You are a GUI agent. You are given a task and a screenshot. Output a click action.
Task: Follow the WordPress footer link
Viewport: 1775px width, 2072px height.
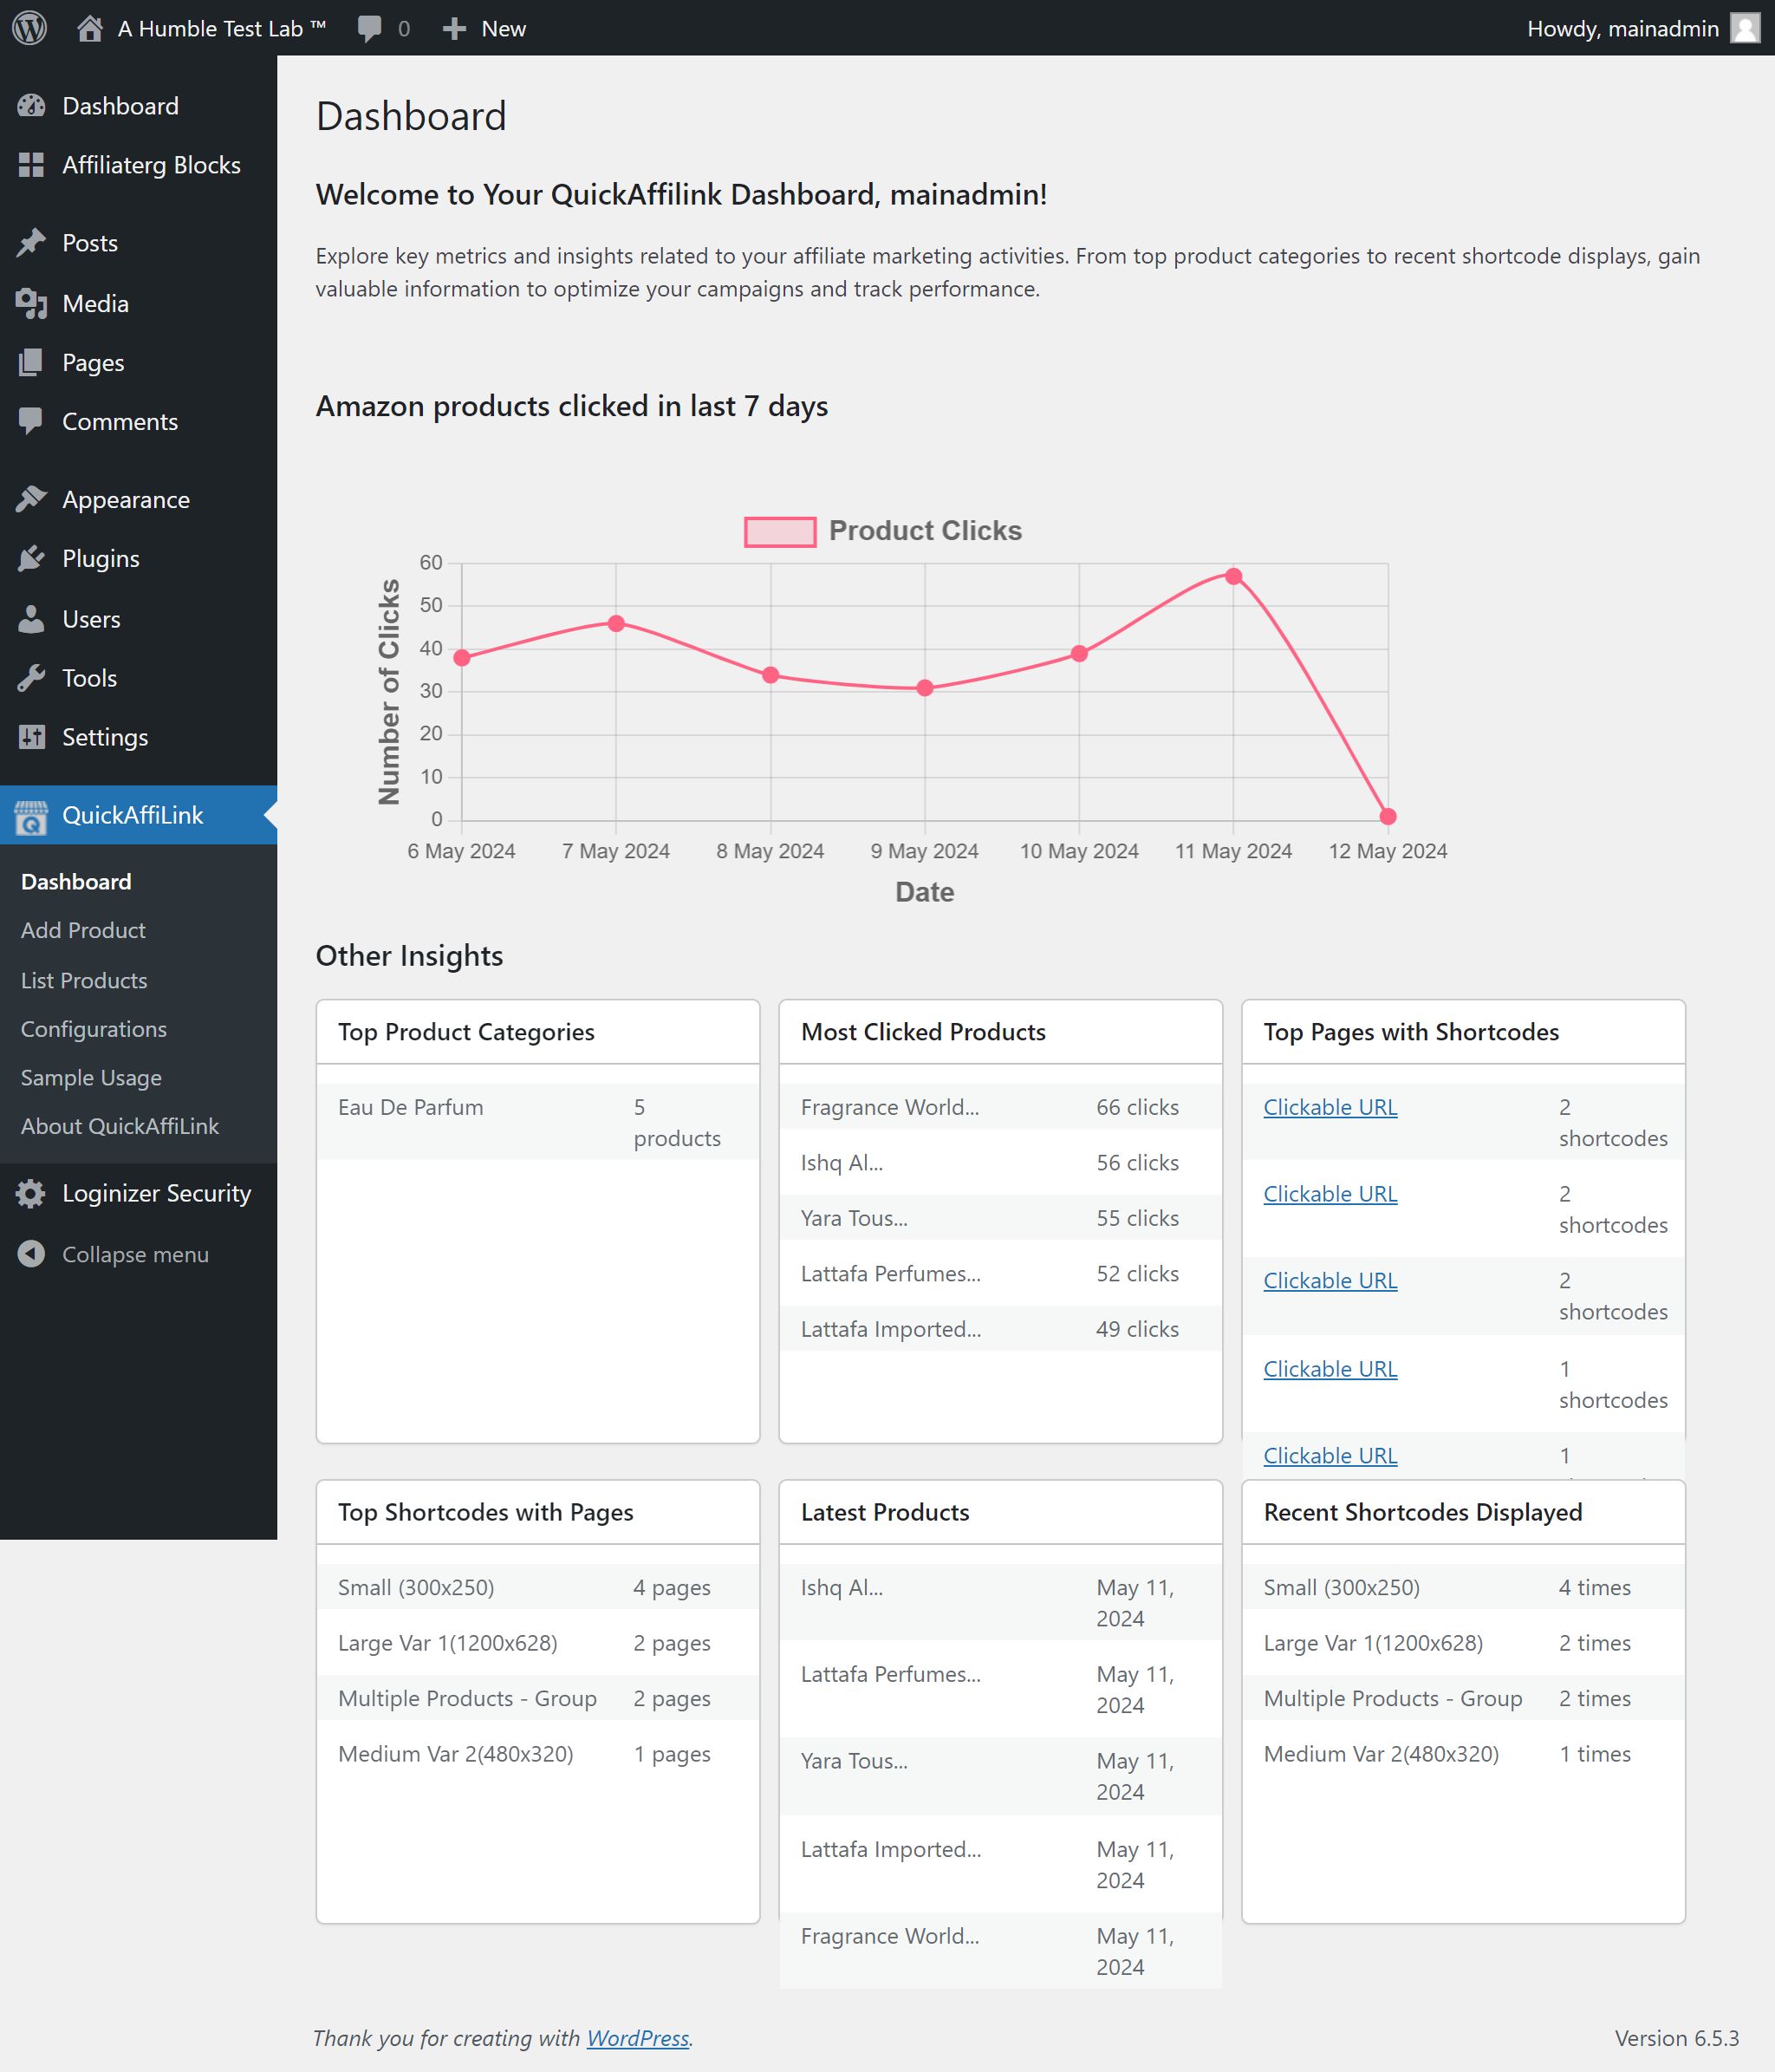637,2038
